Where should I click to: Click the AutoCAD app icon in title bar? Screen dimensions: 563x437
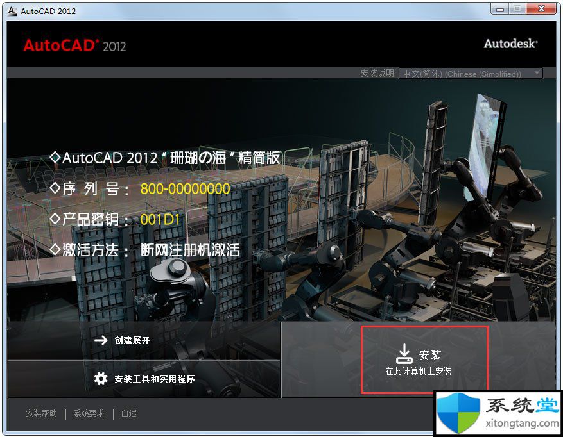pos(12,11)
